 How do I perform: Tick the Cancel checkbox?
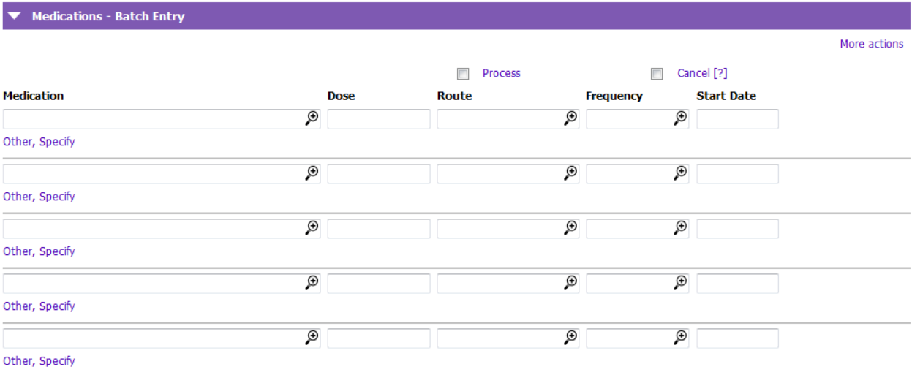click(657, 74)
